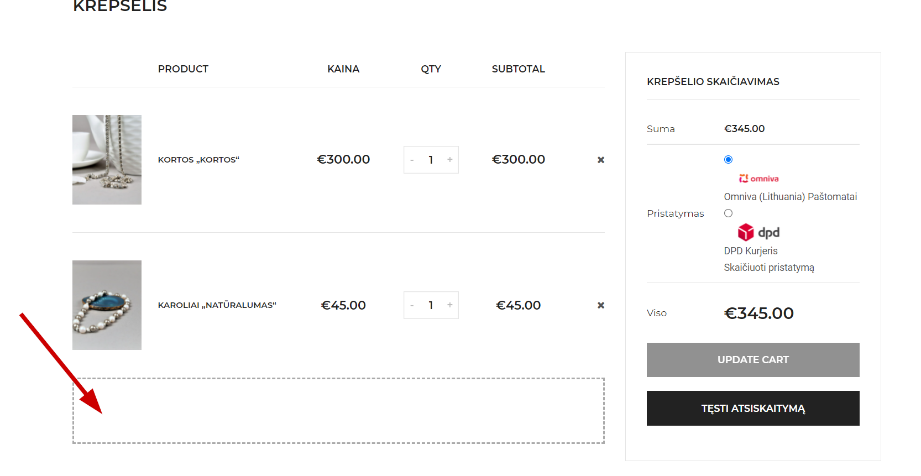
Task: Remove Karoliai „Natūralumas“ with the X icon
Action: tap(601, 305)
